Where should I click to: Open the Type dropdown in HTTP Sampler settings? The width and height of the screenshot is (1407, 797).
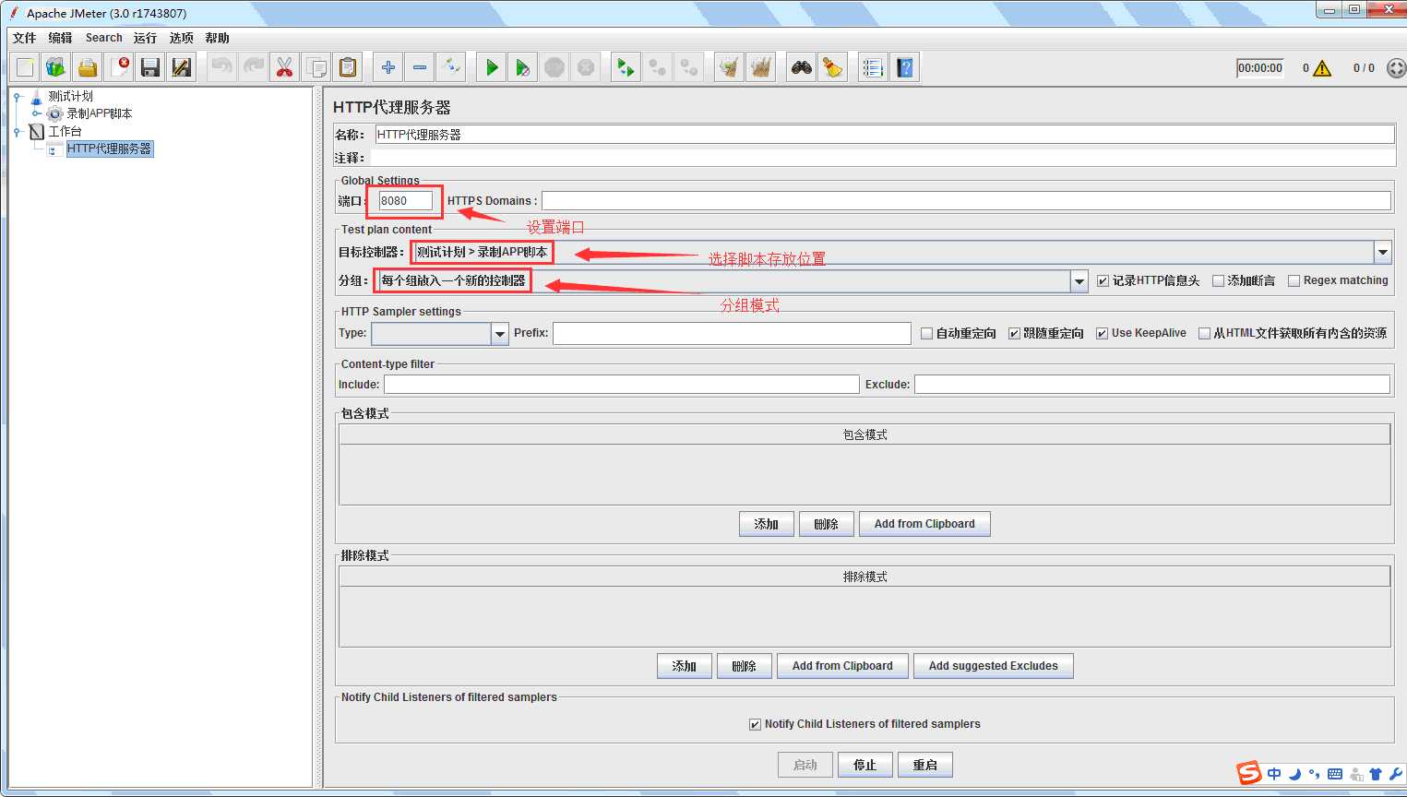499,334
